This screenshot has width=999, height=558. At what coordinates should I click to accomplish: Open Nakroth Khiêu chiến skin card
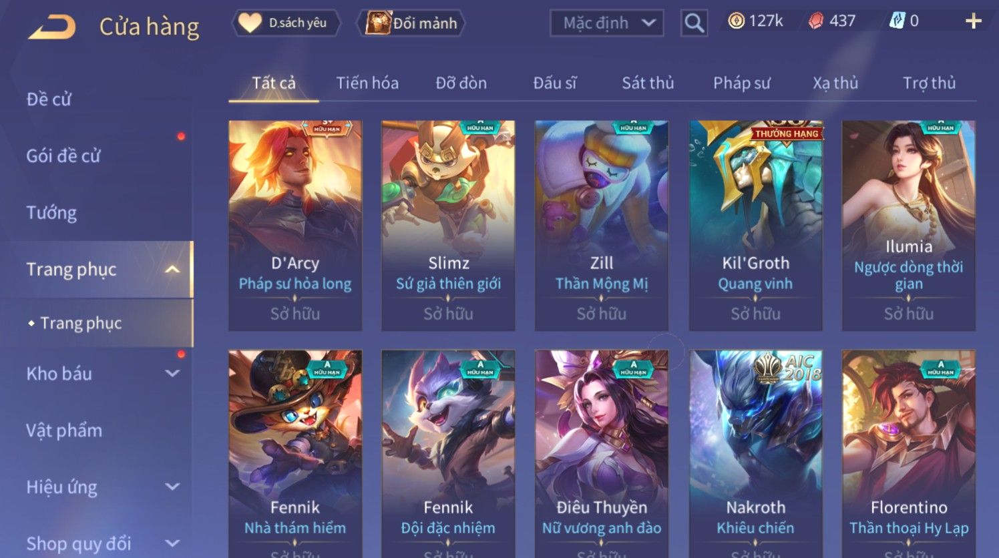pyautogui.click(x=755, y=454)
